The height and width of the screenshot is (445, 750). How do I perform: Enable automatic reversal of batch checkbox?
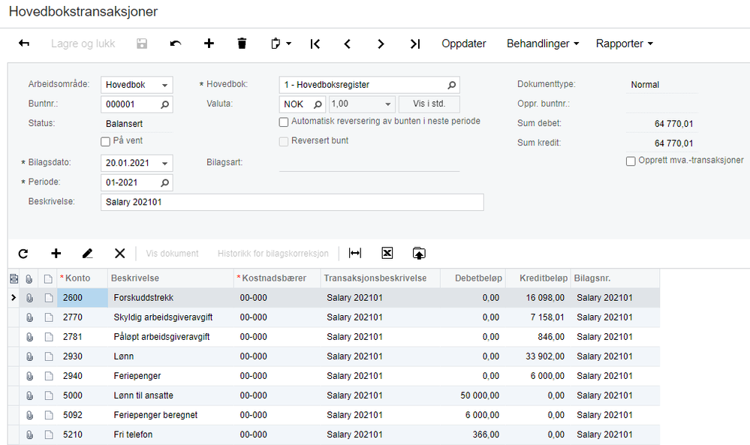pos(284,122)
